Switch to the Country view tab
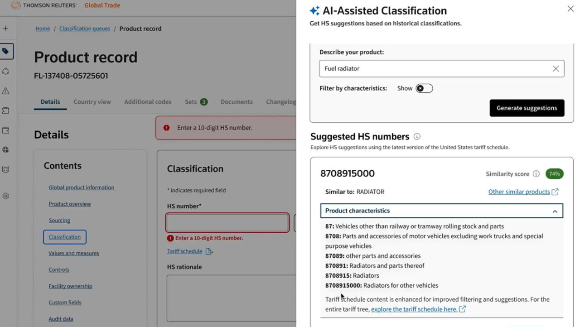The image size is (580, 327). 92,101
